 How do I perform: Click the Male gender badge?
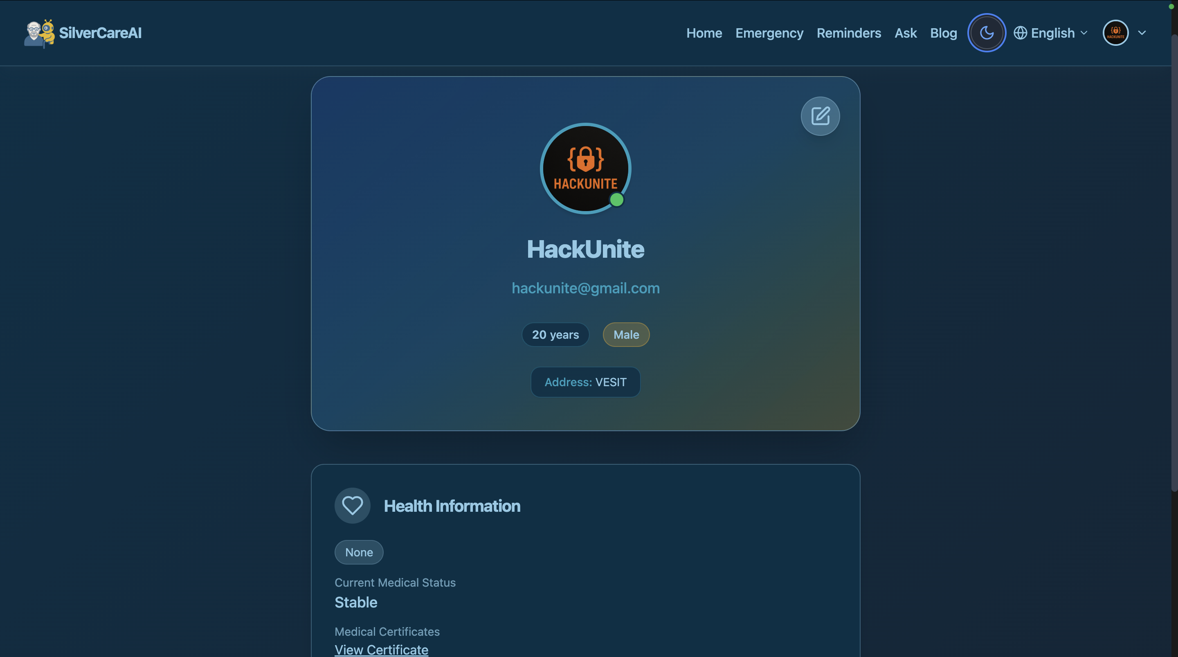tap(626, 335)
